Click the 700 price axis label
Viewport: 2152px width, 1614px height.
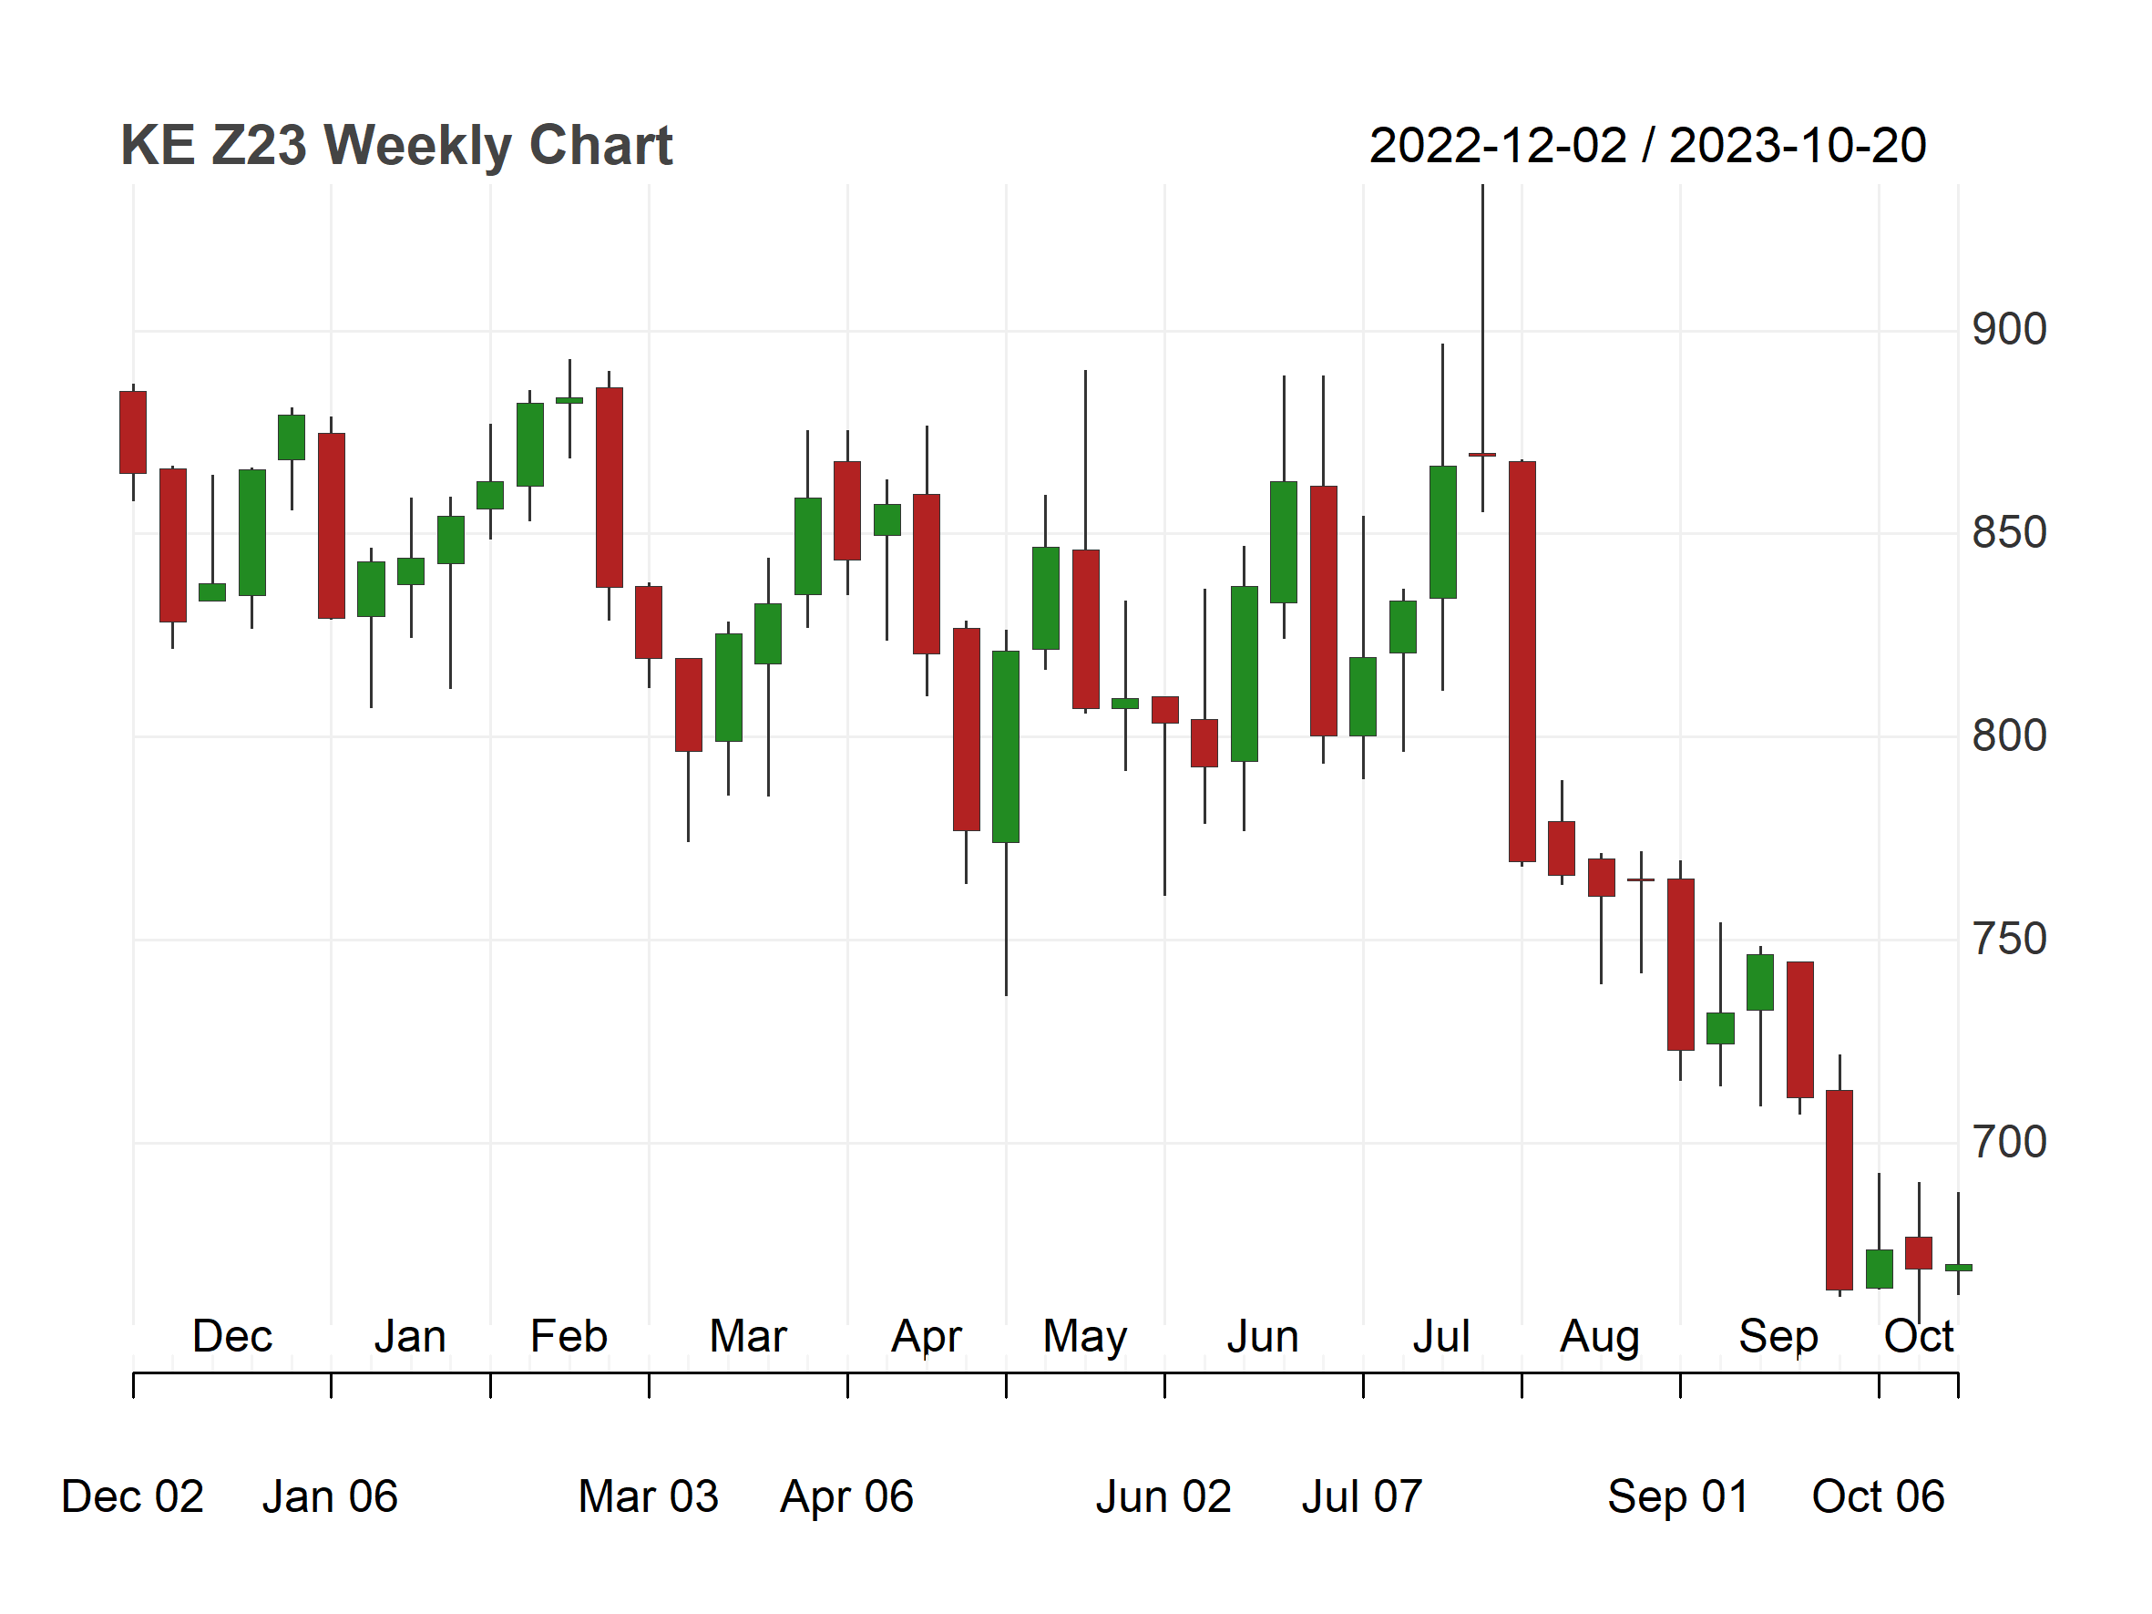[x=2009, y=1142]
